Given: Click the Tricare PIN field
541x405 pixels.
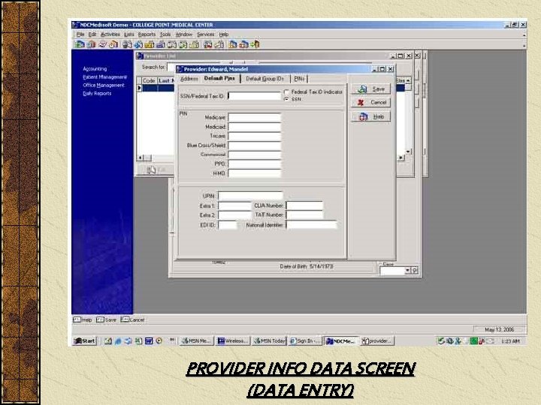Looking at the screenshot, I should pyautogui.click(x=255, y=136).
